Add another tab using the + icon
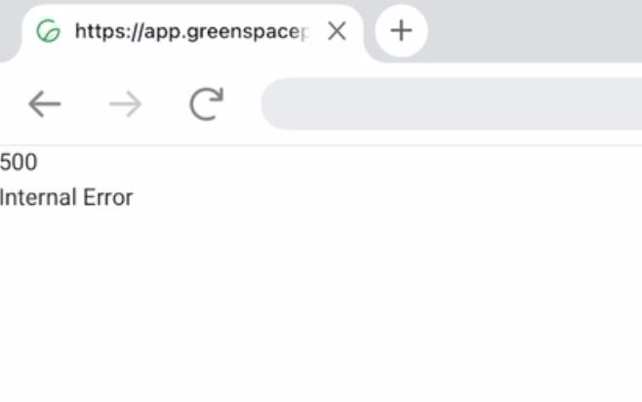Screen dimensions: 642x402 (x=401, y=31)
